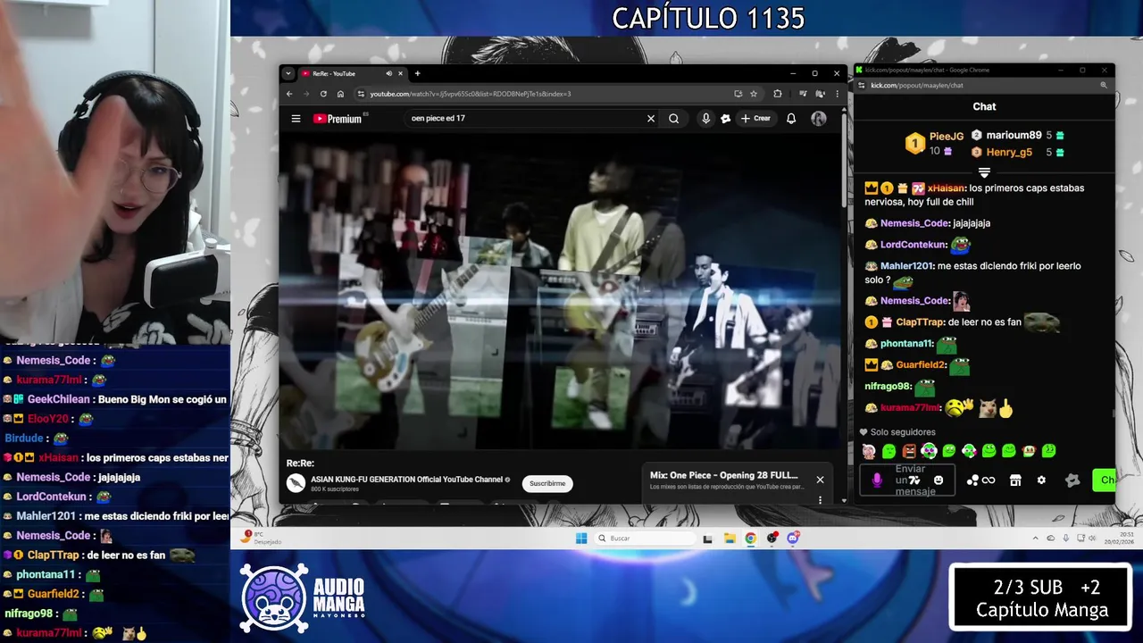The height and width of the screenshot is (643, 1143).
Task: Open the Chrome three-dot menu
Action: tap(837, 94)
